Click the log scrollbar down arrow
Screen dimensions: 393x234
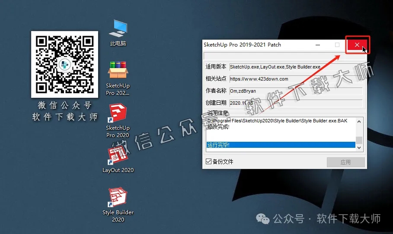click(x=359, y=148)
